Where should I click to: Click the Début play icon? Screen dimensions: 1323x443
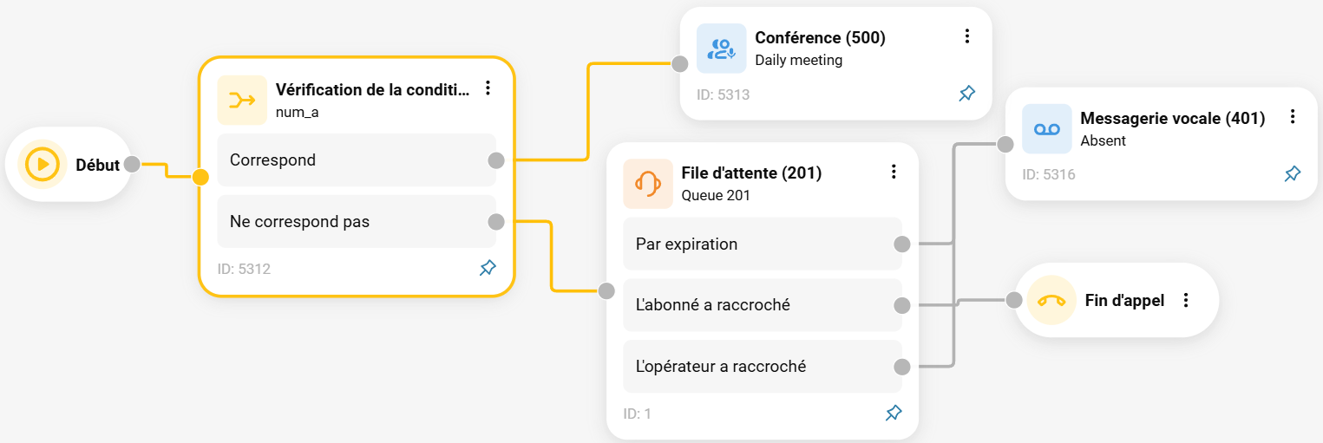point(42,164)
